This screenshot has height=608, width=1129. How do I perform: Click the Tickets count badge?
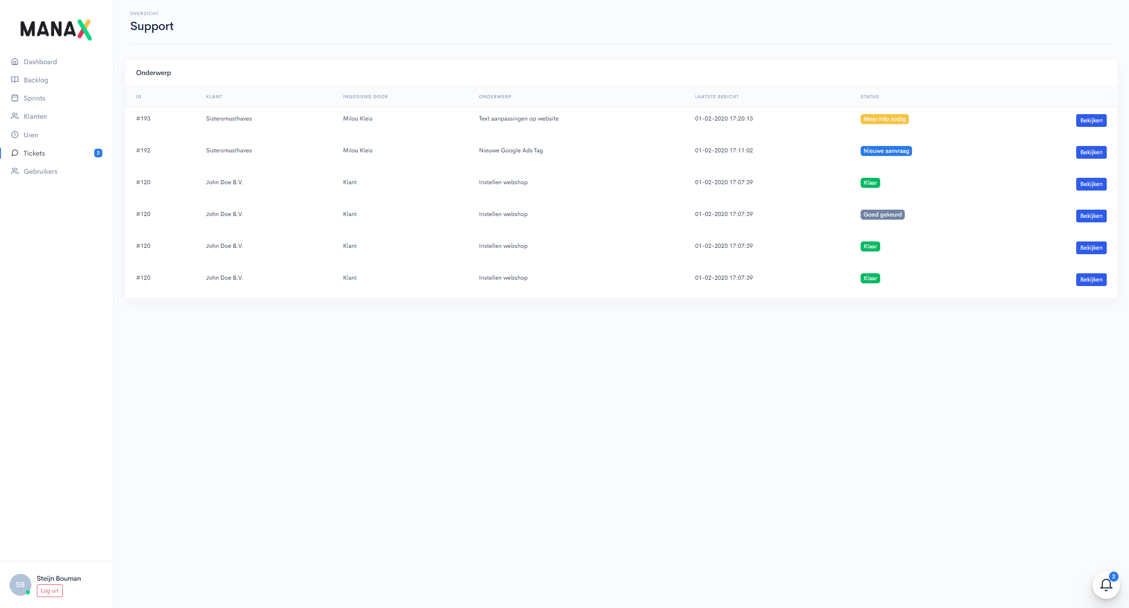pos(98,153)
